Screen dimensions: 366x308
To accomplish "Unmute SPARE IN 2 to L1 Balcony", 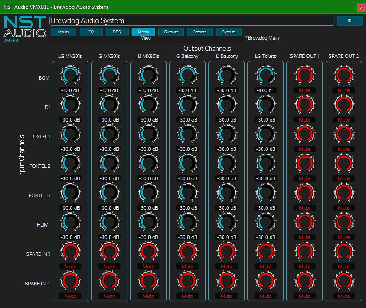I will [227, 296].
